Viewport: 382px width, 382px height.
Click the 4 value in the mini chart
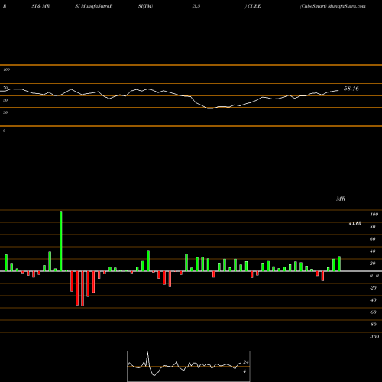pos(244,371)
